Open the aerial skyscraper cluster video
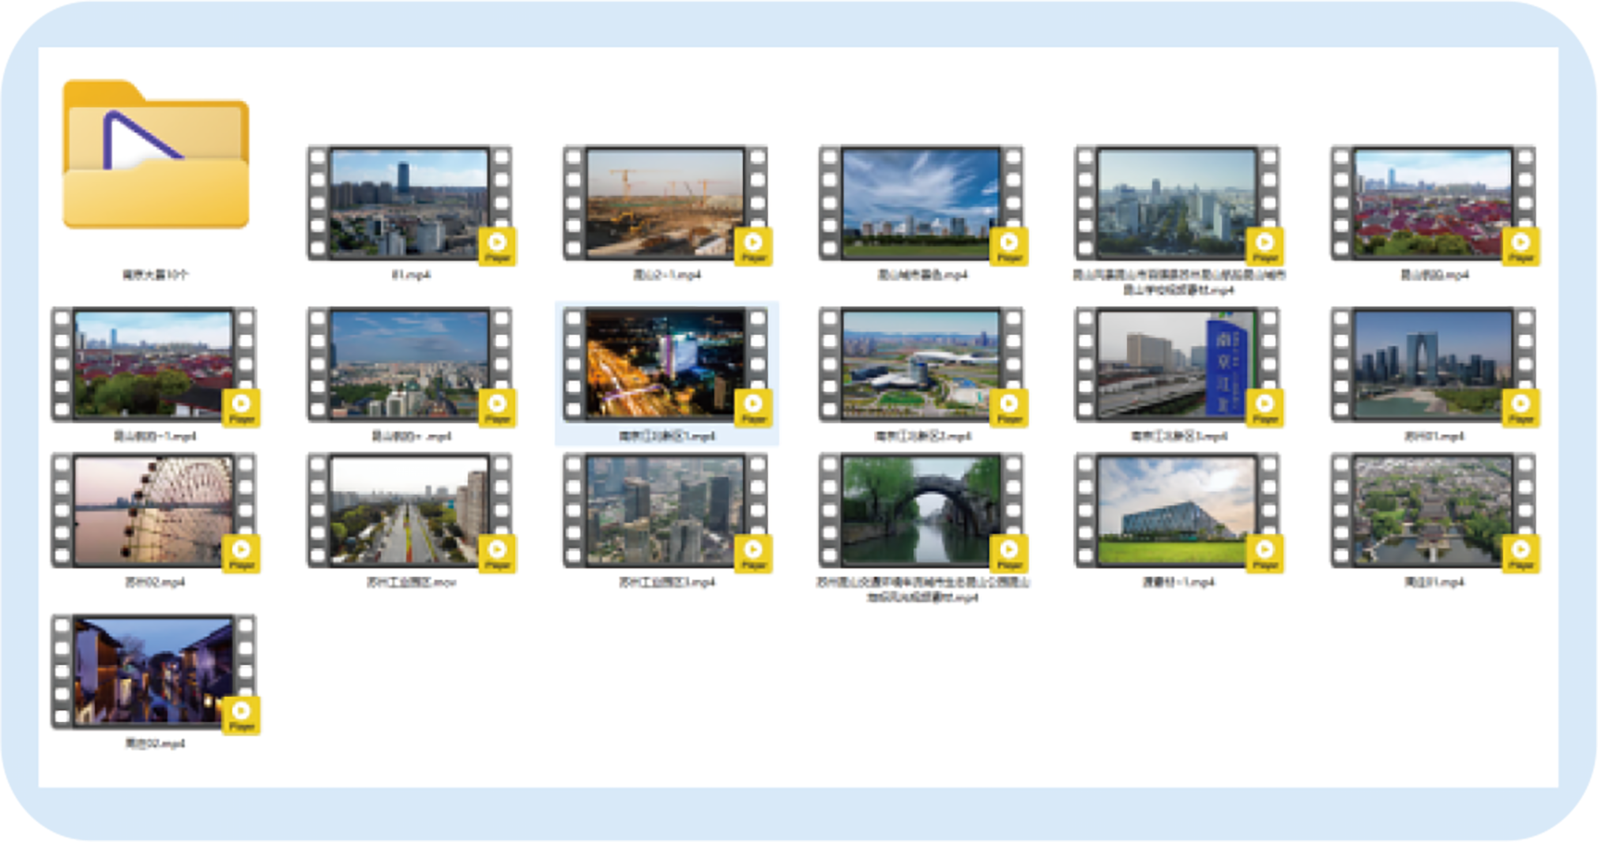Screen dimensions: 1598x842 [x=665, y=510]
